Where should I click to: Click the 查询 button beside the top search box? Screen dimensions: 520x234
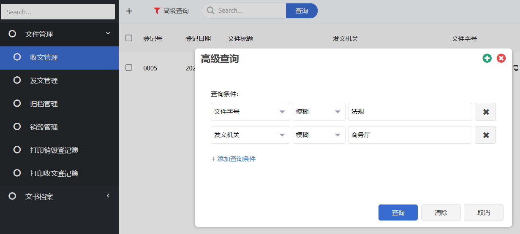pos(302,11)
